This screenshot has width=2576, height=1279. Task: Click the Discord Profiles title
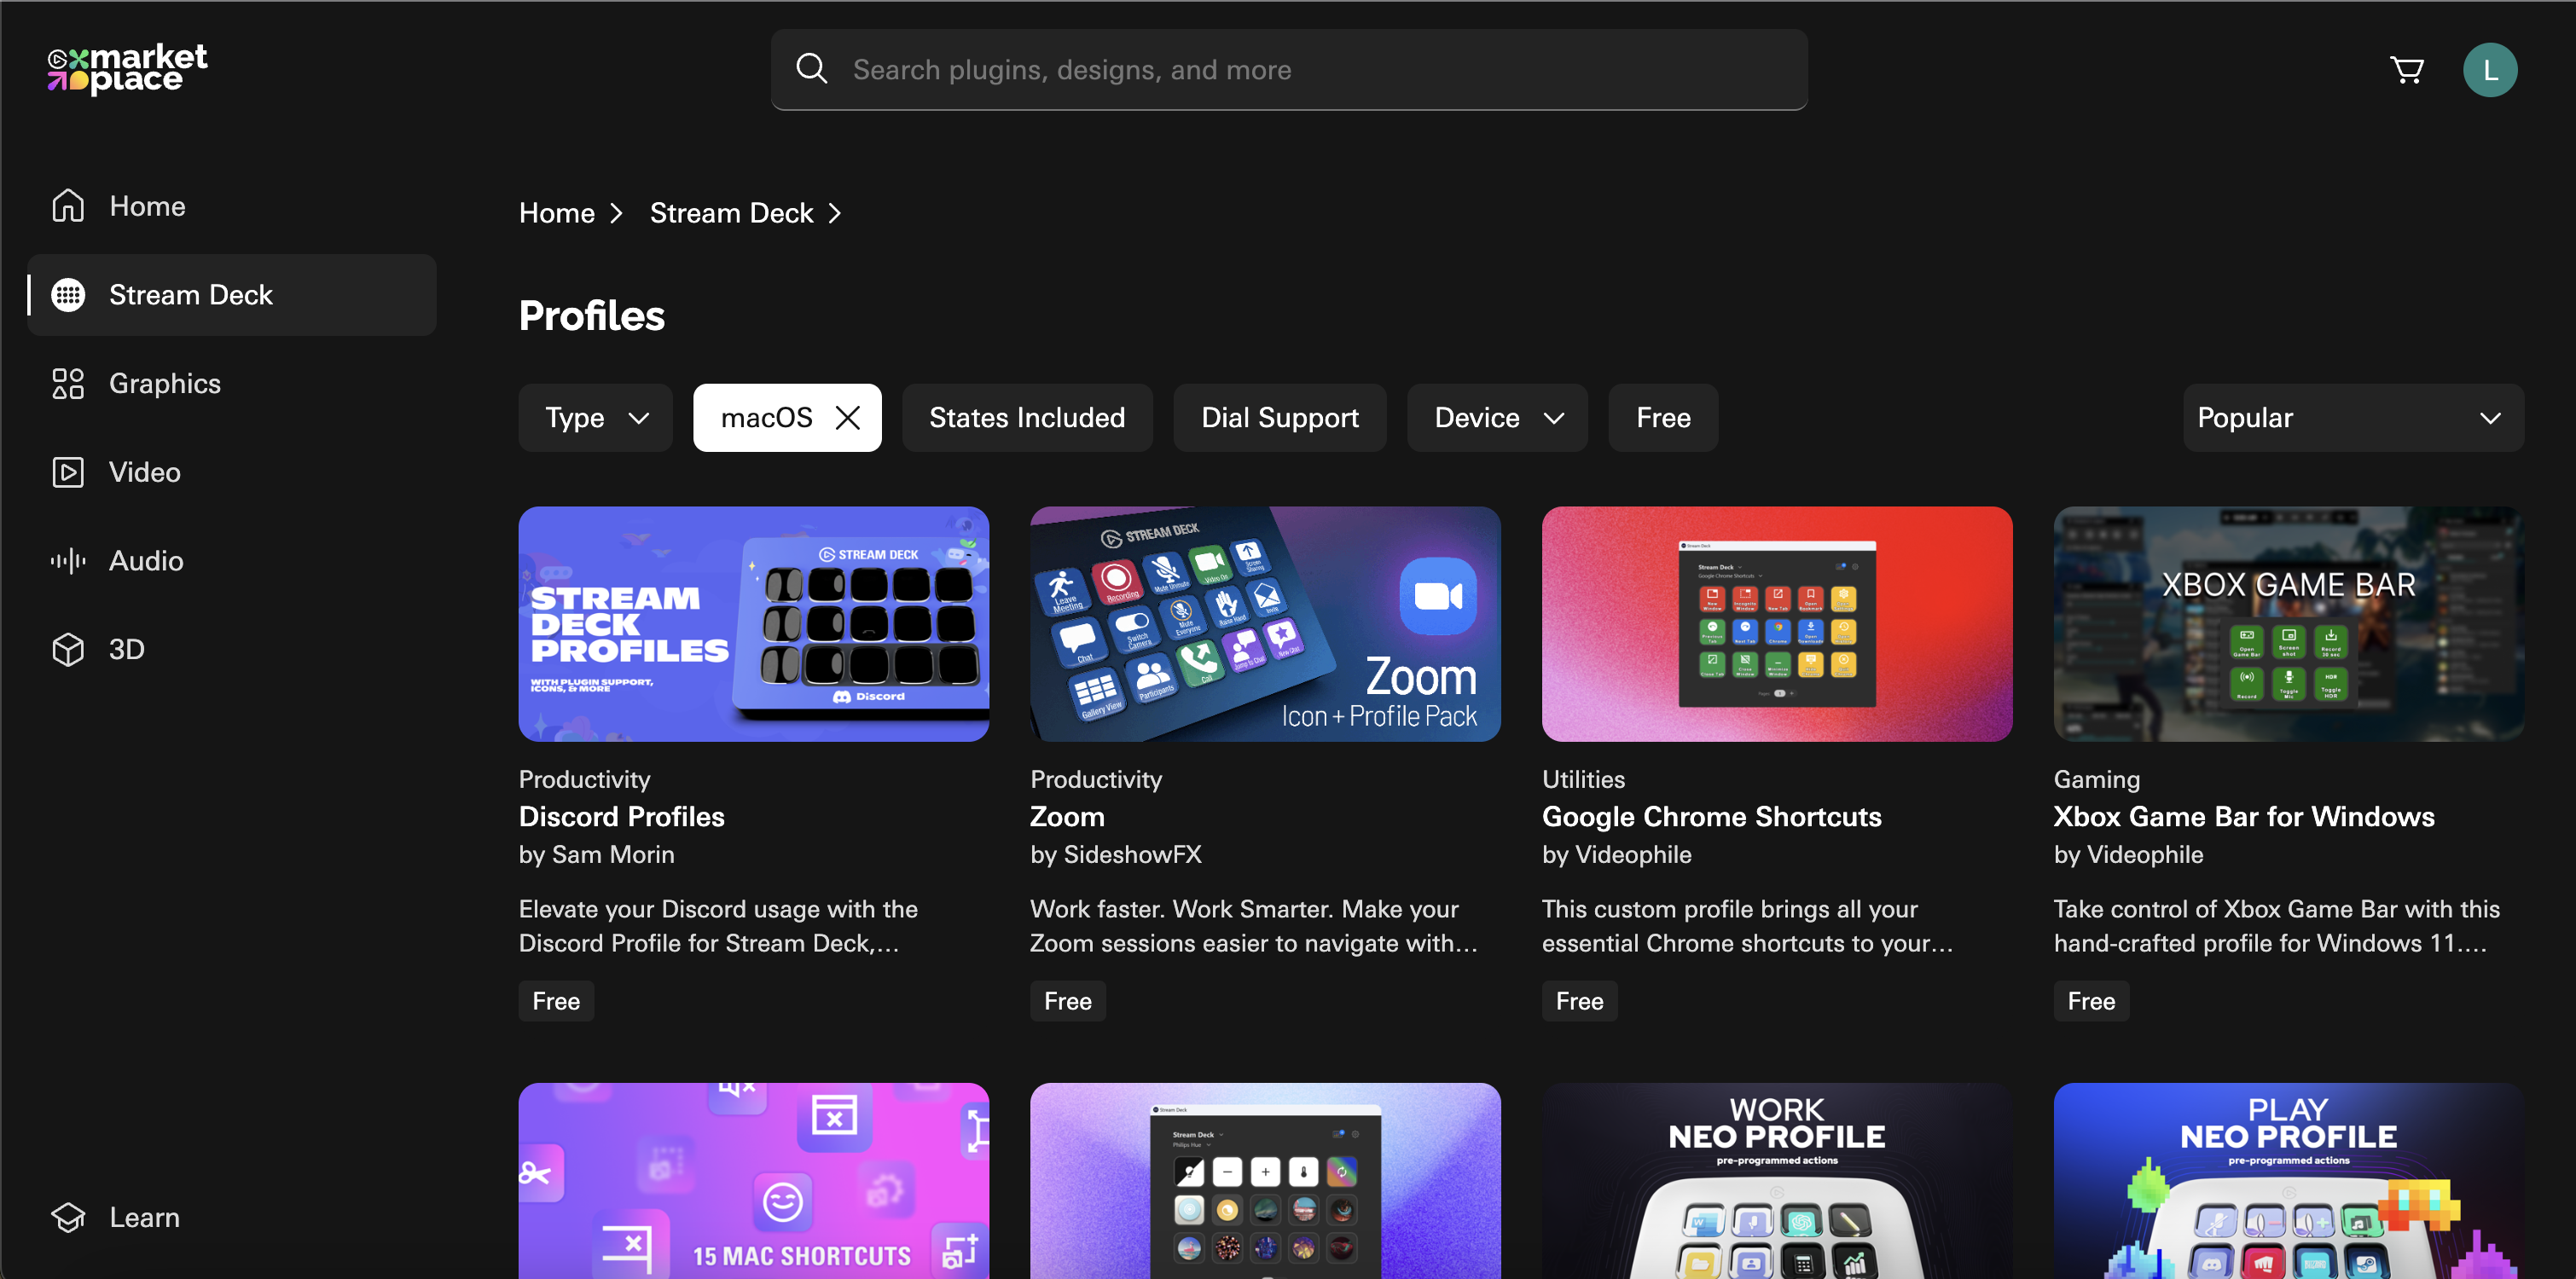click(621, 816)
